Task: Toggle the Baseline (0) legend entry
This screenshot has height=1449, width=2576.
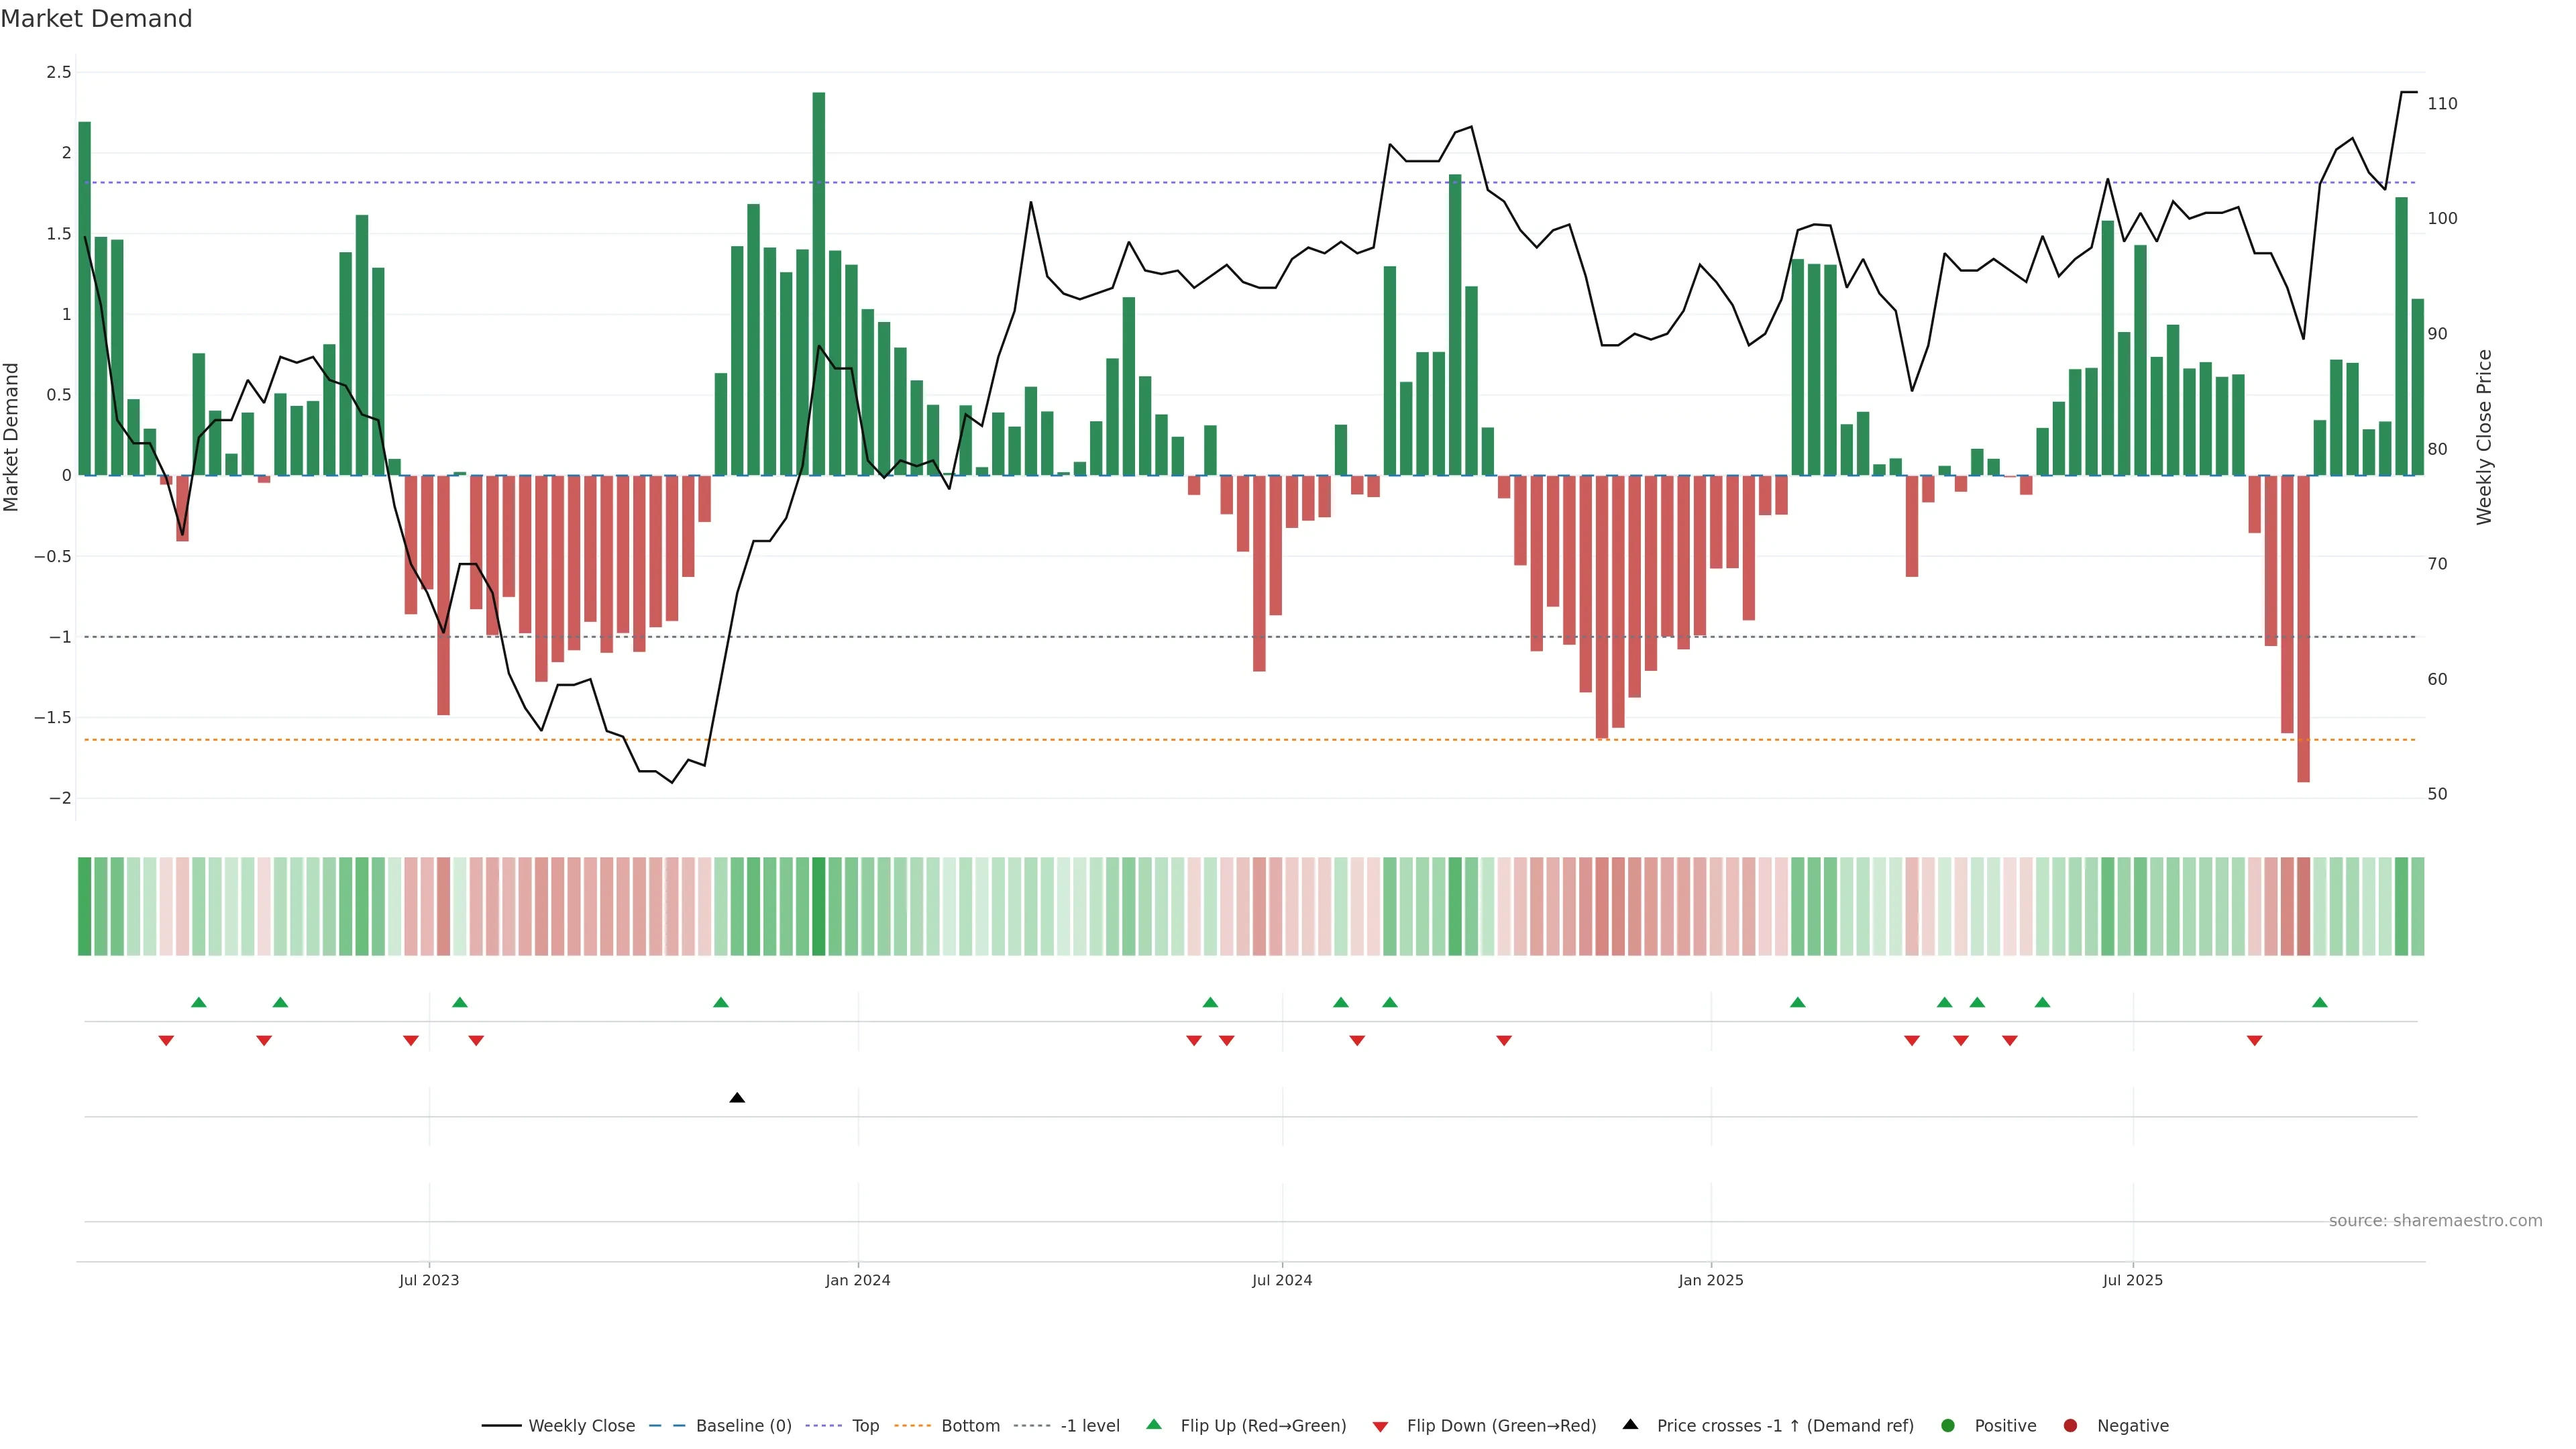Action: pyautogui.click(x=743, y=1426)
